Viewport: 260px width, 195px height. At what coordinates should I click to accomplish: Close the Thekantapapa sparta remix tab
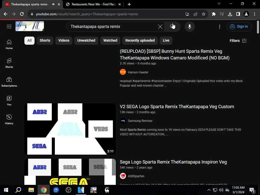coord(59,4)
